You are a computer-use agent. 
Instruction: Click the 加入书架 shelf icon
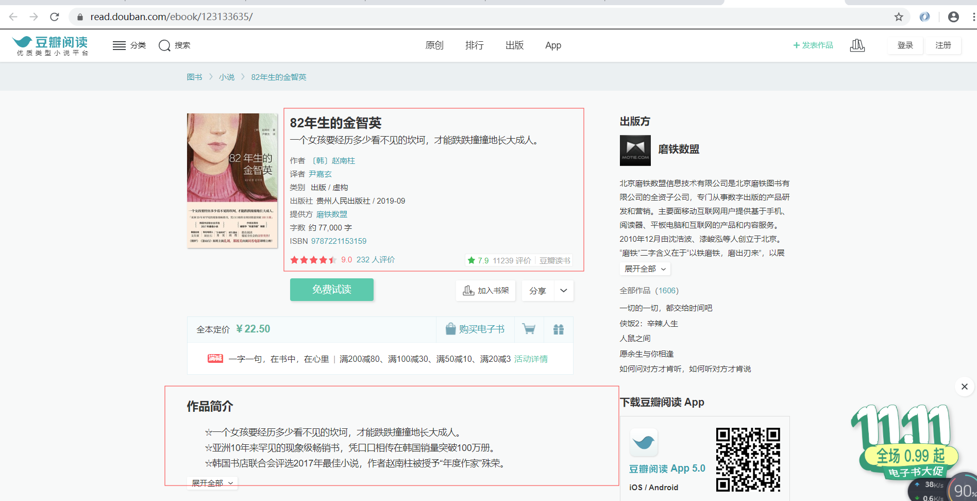468,290
